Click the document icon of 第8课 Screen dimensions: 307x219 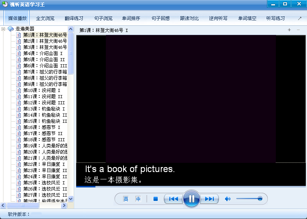[x=18, y=78]
